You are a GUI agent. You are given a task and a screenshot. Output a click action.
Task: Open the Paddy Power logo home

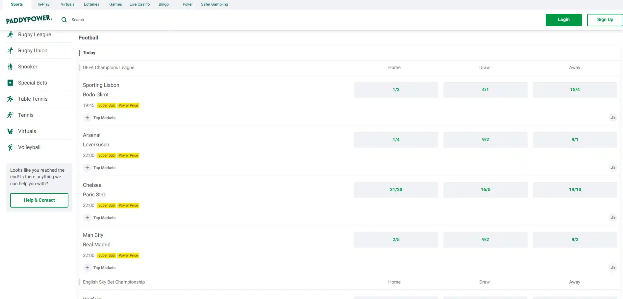[x=29, y=19]
